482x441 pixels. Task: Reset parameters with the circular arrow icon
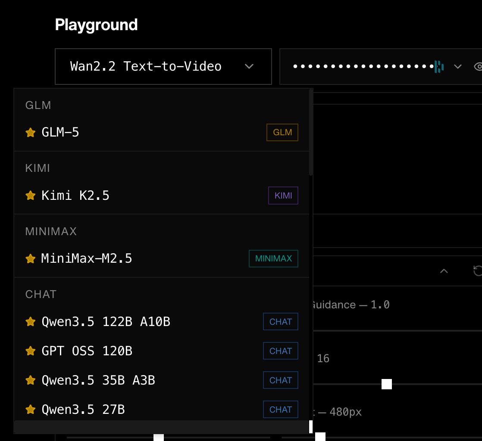pyautogui.click(x=478, y=271)
